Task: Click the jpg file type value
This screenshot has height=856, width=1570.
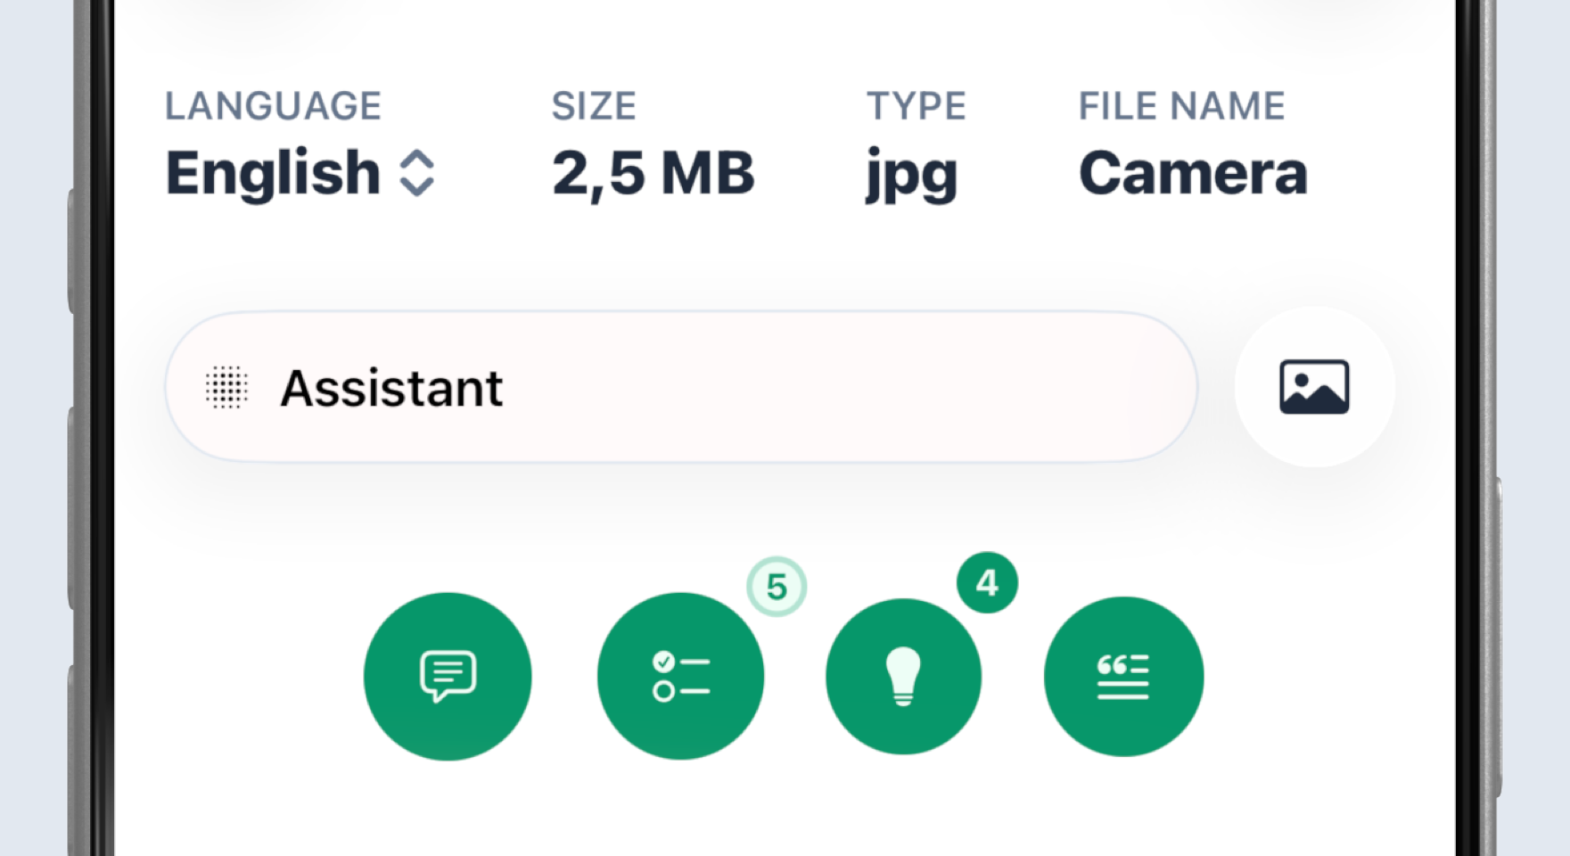Action: pyautogui.click(x=911, y=177)
